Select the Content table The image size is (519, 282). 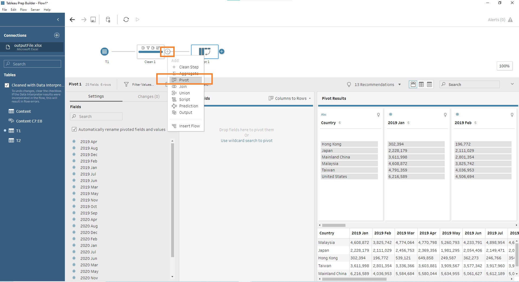[x=23, y=111]
